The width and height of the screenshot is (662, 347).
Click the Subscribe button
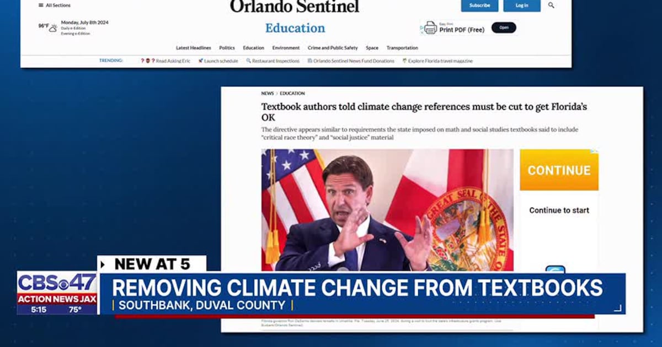(479, 5)
